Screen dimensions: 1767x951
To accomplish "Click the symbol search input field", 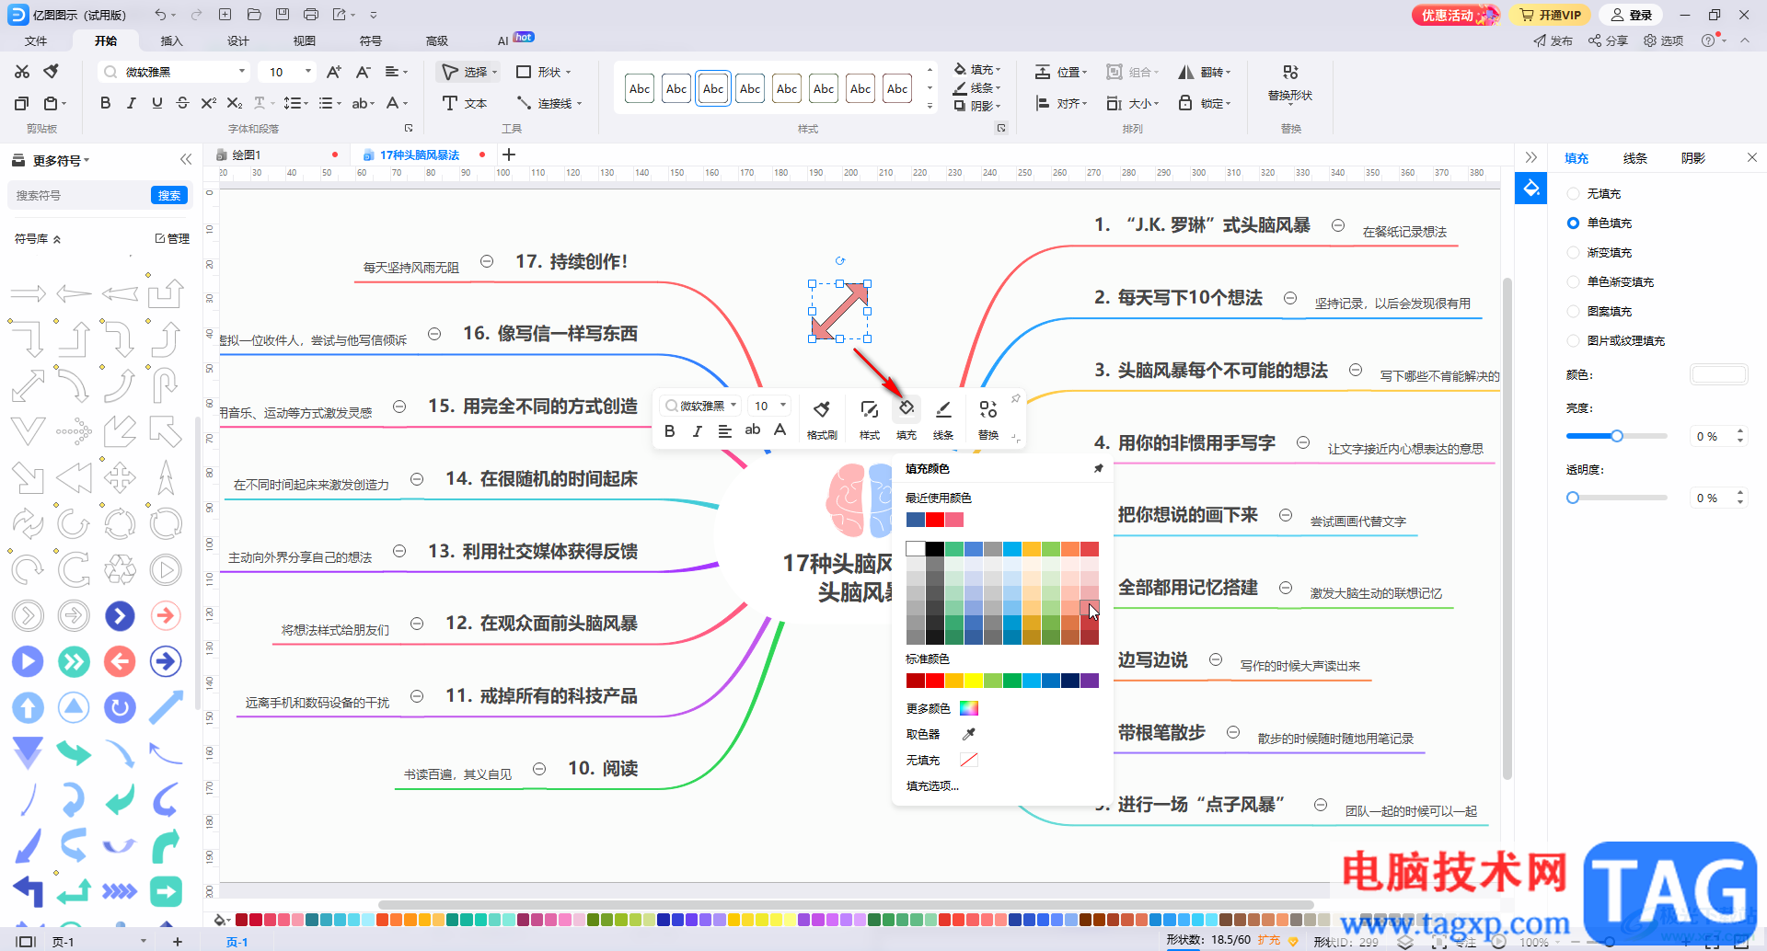I will pos(79,195).
